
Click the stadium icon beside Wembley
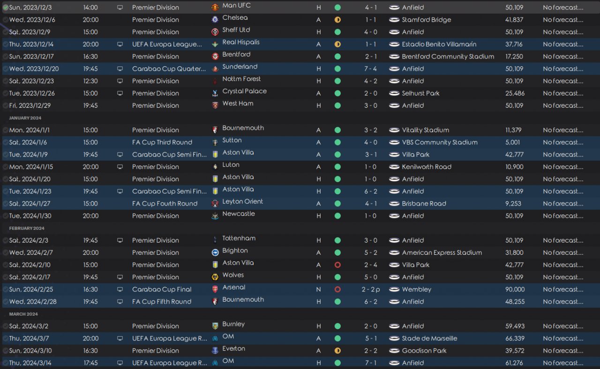coord(394,289)
